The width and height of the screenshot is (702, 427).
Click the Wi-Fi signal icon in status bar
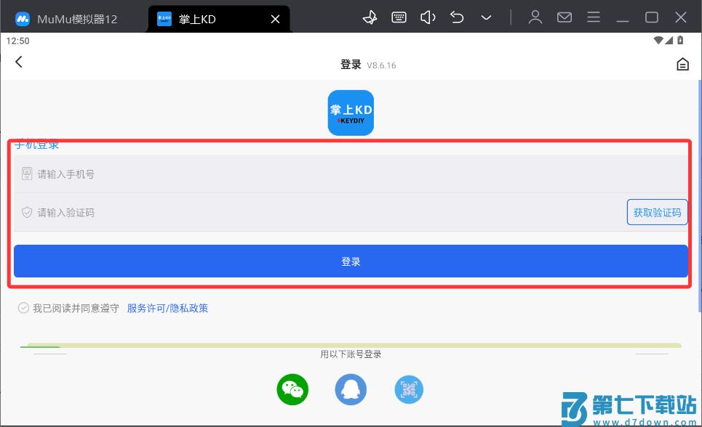(x=658, y=40)
